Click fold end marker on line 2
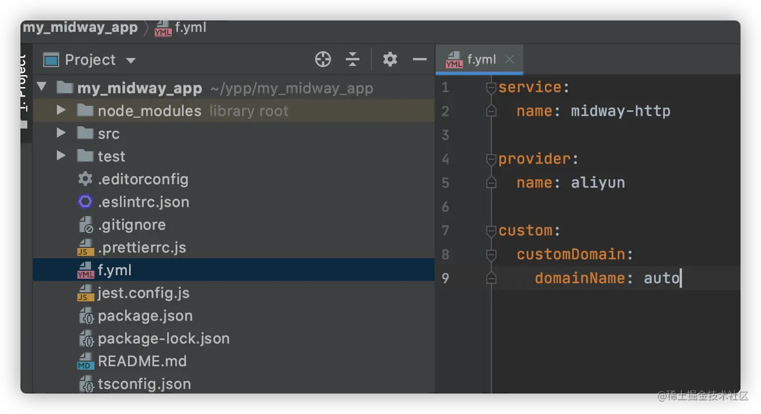Screen dimensions: 761x414 [x=491, y=111]
